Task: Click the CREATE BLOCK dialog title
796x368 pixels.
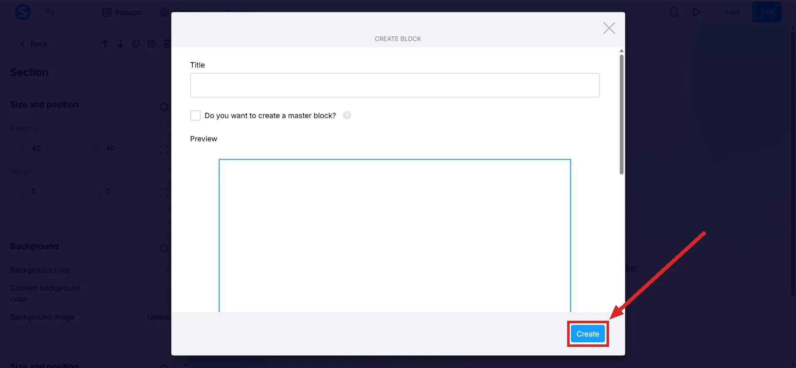Action: click(398, 39)
